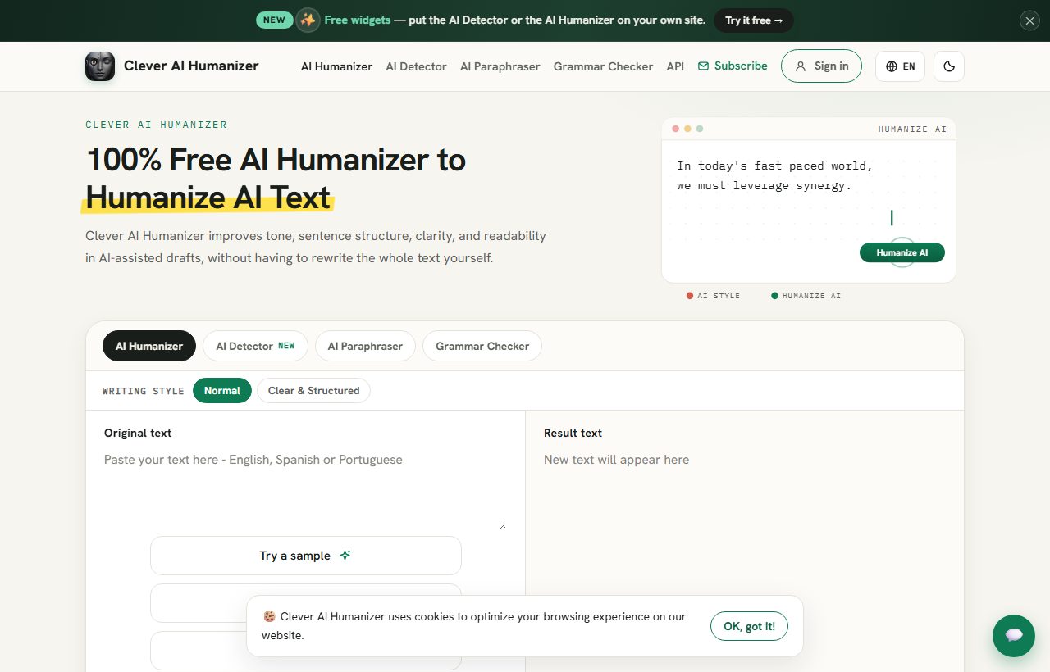Open the chat support bubble
This screenshot has width=1050, height=672.
pyautogui.click(x=1013, y=635)
